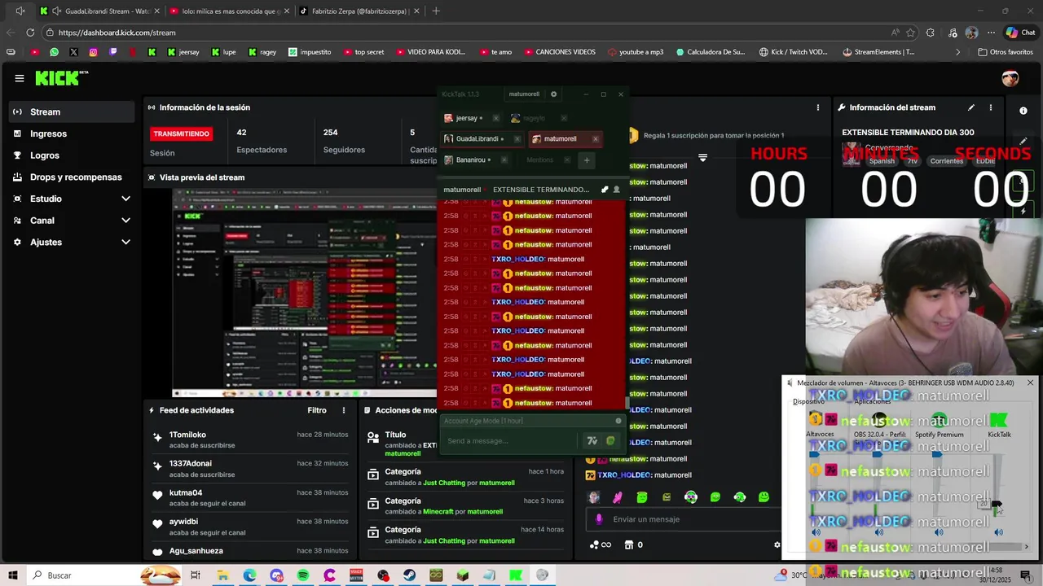Adjust the Spotify Premium volume slider
Screen dimensions: 1043x586
point(938,455)
